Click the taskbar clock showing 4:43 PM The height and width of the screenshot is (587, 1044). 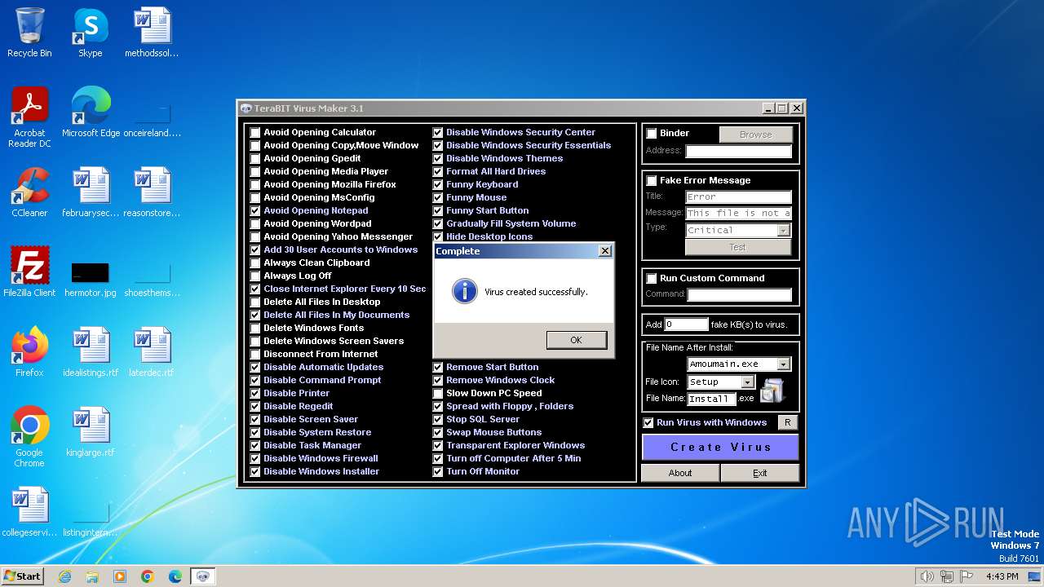tap(1002, 576)
